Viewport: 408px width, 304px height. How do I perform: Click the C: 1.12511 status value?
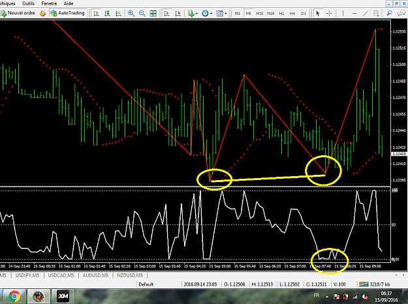click(317, 284)
